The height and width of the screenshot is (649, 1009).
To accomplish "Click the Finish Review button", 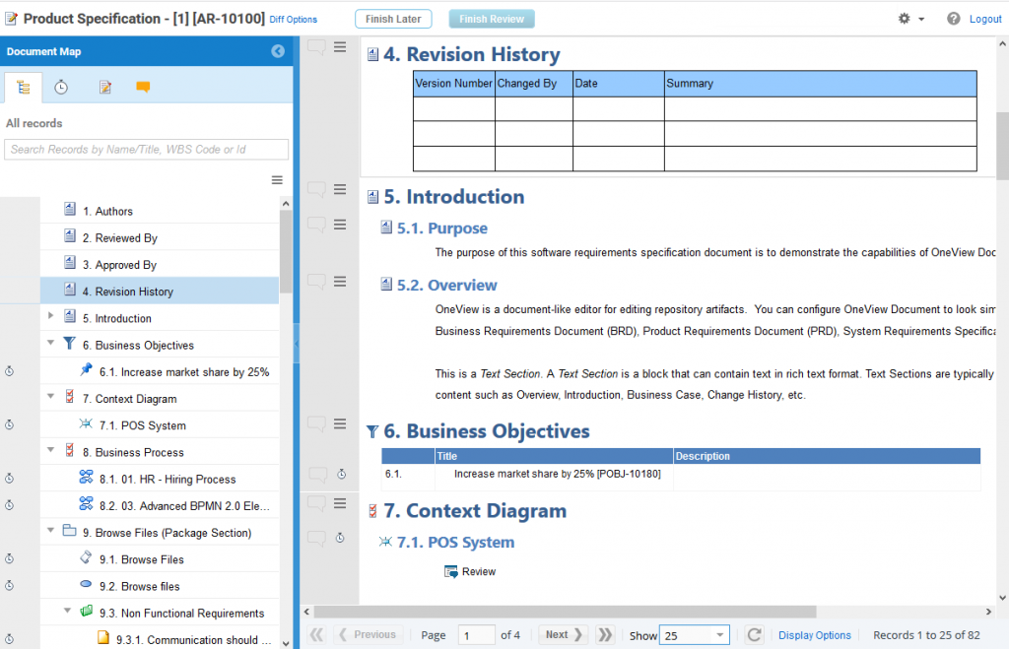I will [x=492, y=19].
